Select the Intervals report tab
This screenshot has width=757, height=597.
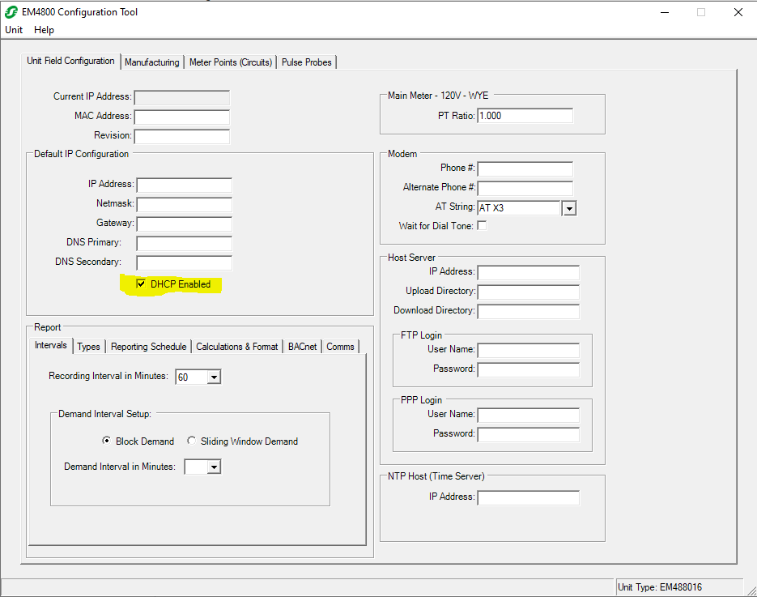point(51,345)
